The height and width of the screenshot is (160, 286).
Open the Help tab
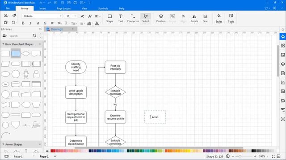point(122,8)
